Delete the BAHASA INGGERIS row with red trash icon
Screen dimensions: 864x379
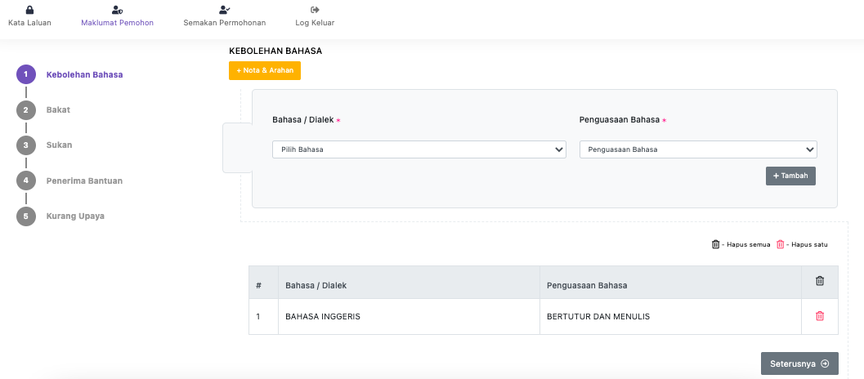820,316
